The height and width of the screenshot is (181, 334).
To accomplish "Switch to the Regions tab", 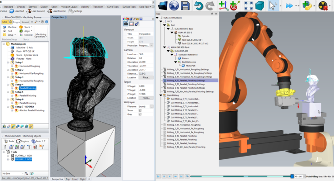I will [23, 141].
